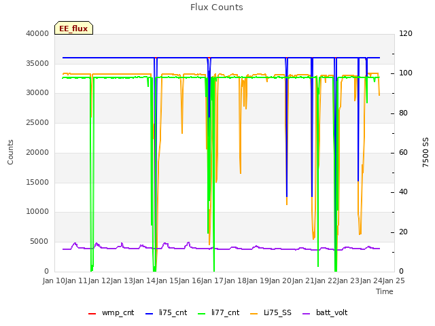Click the Jan 22 x-axis date label

point(326,280)
